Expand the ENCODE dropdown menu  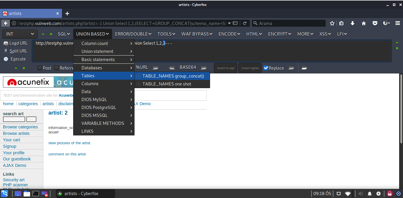click(229, 34)
